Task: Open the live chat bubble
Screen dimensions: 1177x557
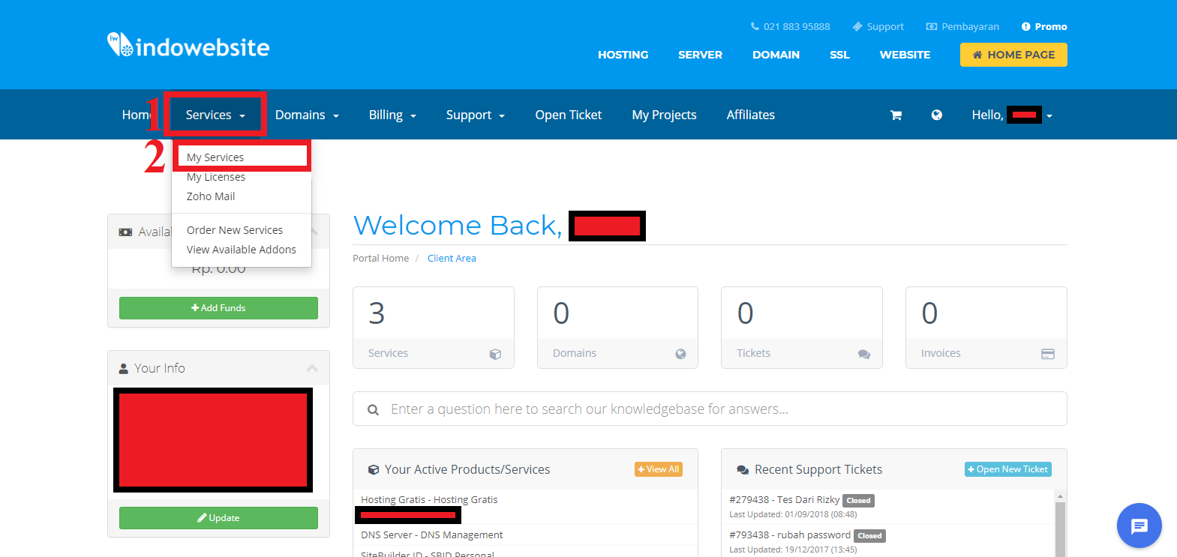Action: [x=1139, y=526]
